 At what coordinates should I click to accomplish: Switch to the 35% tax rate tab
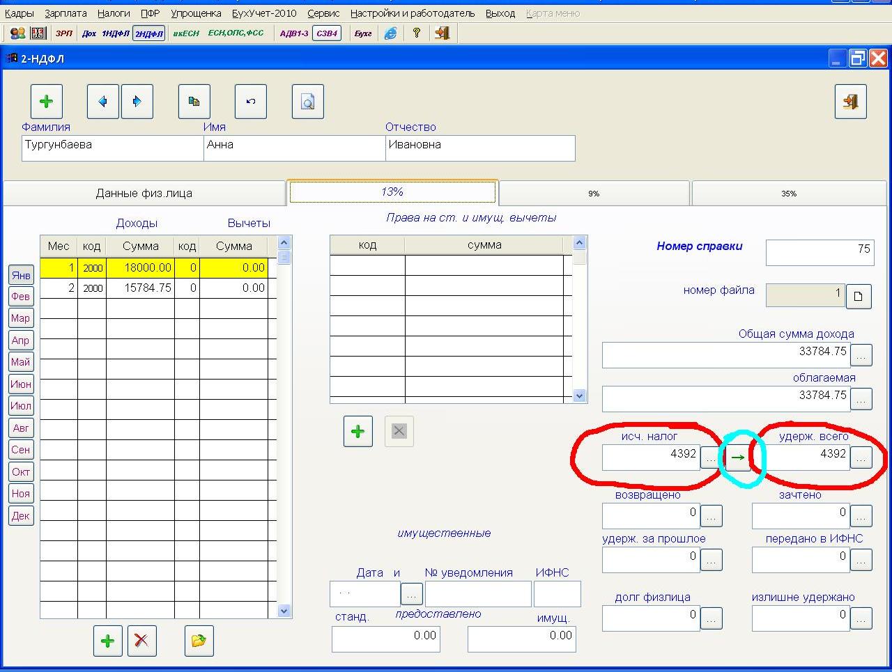click(x=788, y=194)
